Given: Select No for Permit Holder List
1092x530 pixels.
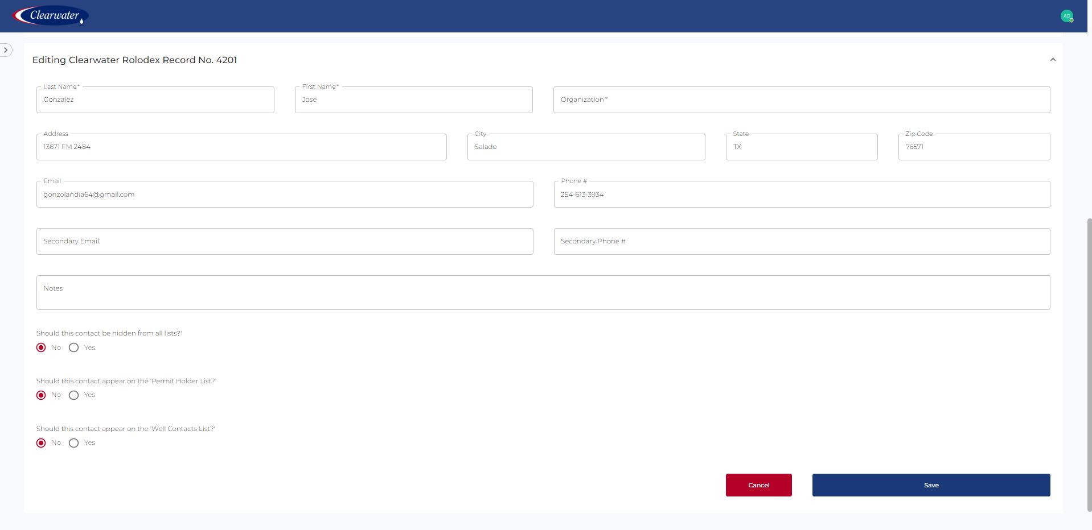Looking at the screenshot, I should click(x=41, y=395).
